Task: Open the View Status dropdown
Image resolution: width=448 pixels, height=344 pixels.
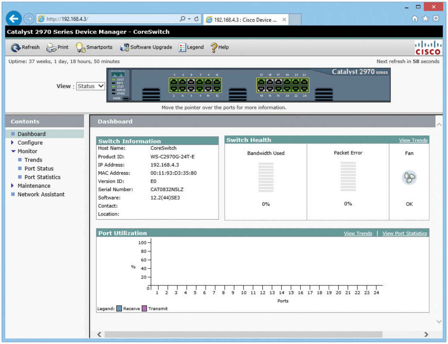Action: [x=91, y=86]
